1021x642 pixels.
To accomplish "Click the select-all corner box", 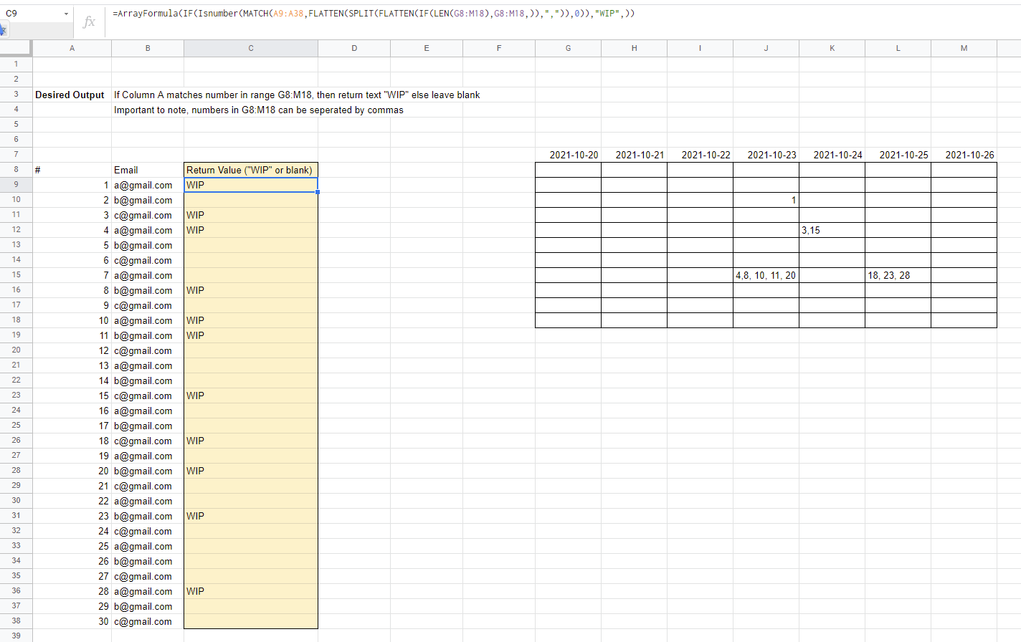I will [x=16, y=48].
